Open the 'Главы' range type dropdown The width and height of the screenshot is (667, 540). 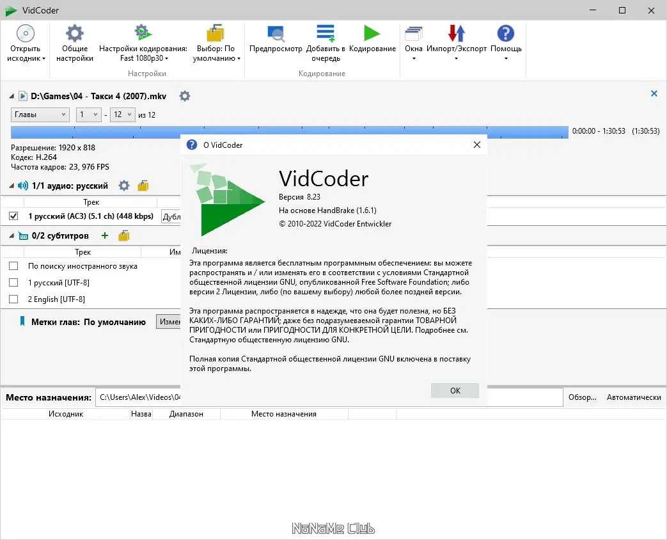tap(40, 115)
